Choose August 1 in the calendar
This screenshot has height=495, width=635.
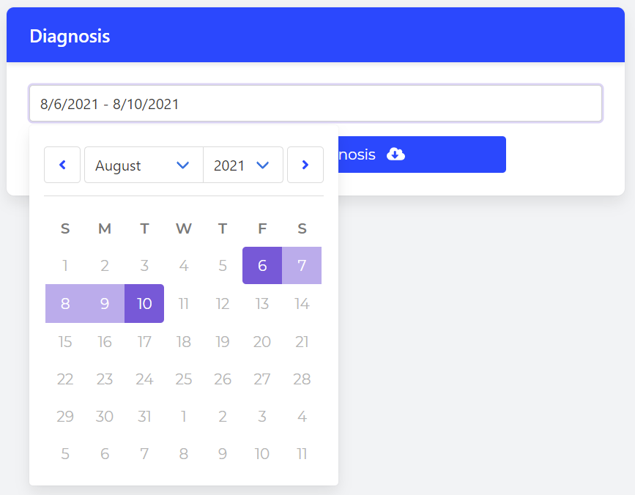point(64,266)
